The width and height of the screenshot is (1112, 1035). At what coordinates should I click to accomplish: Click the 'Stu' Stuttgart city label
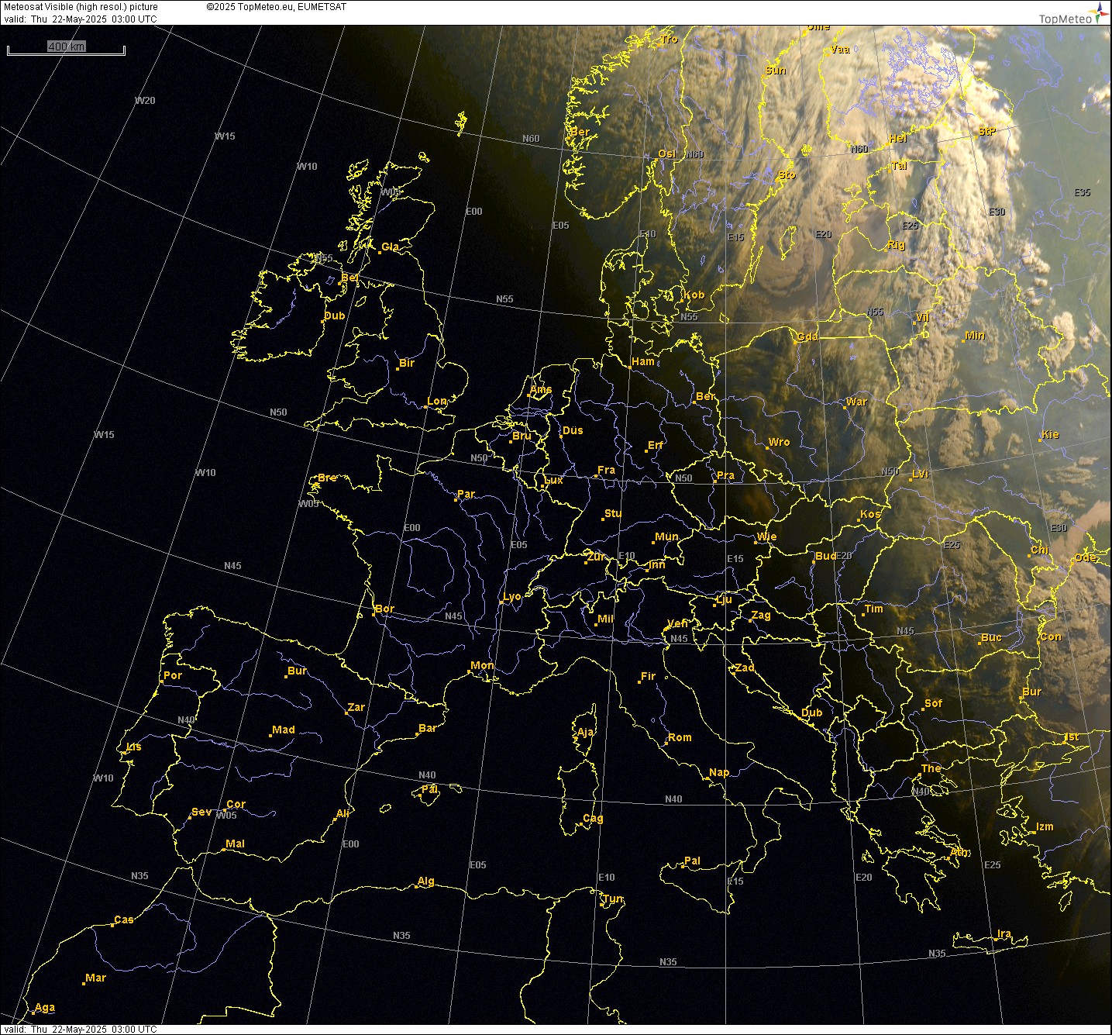612,513
